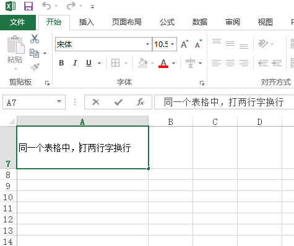The height and width of the screenshot is (246, 294).
Task: Increase font size with larger A
Action: tap(184, 44)
